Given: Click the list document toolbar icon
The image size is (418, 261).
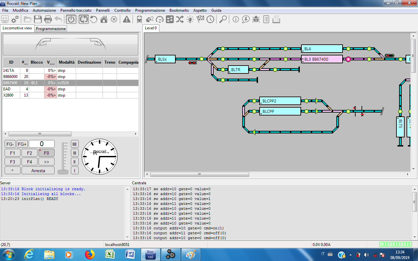Looking at the screenshot, I should click(x=266, y=19).
